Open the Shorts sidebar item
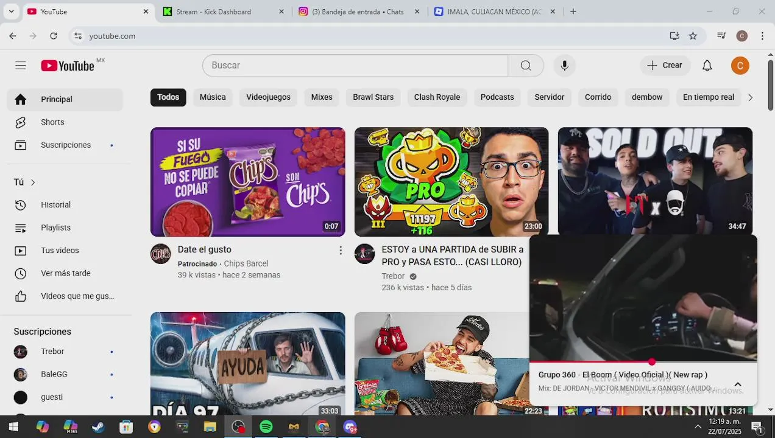The height and width of the screenshot is (438, 775). (x=65, y=122)
